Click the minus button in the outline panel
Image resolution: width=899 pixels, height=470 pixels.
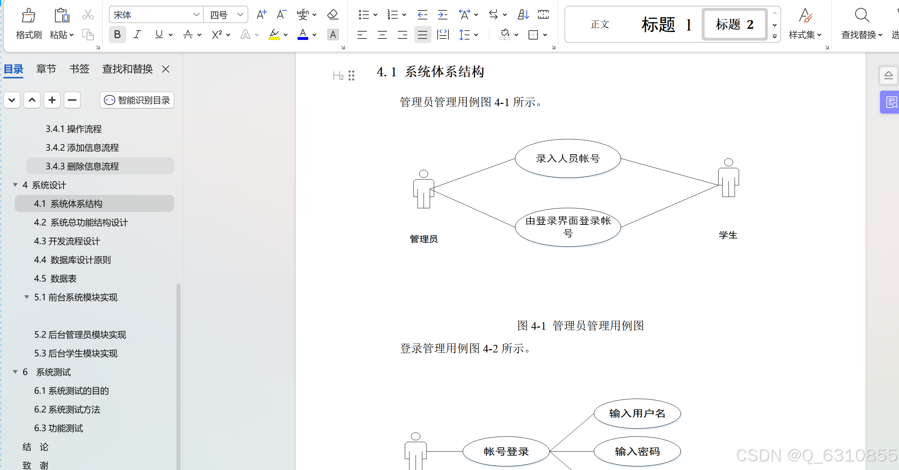click(72, 100)
